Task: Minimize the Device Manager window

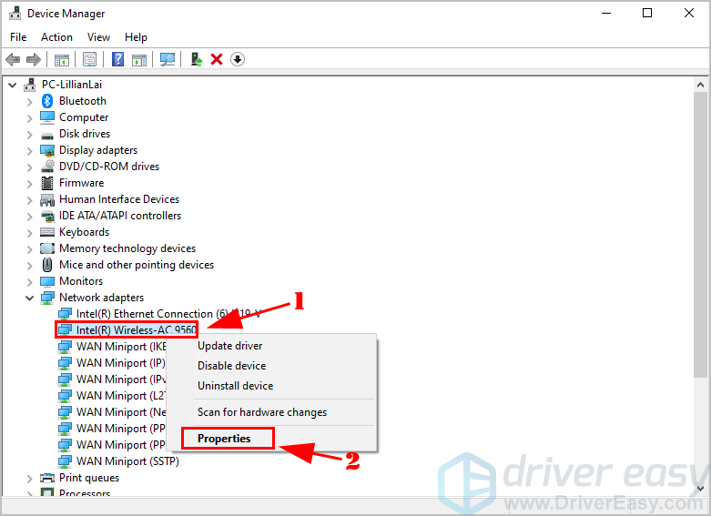Action: 606,13
